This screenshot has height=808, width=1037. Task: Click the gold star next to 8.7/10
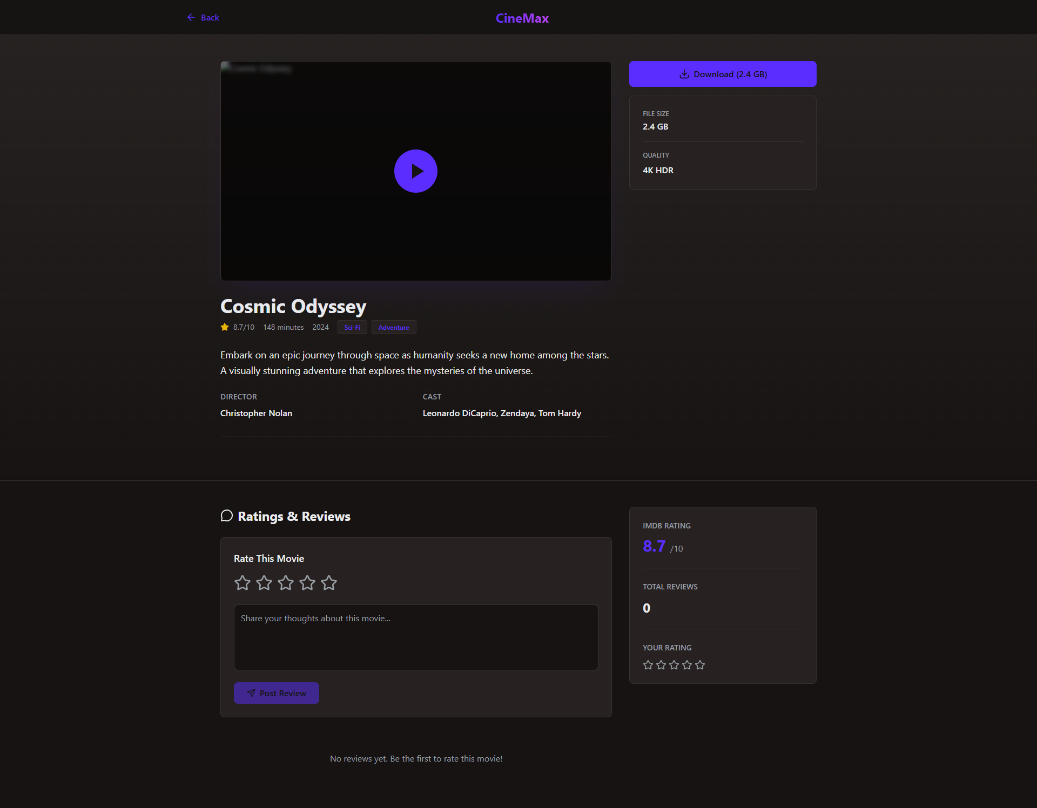point(225,327)
